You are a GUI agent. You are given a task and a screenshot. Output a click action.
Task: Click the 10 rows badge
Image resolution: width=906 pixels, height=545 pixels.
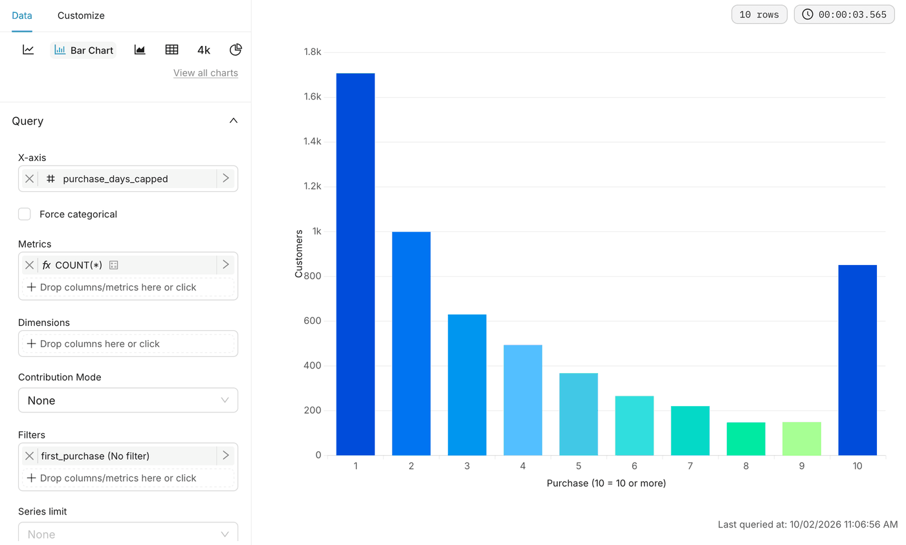click(x=759, y=14)
